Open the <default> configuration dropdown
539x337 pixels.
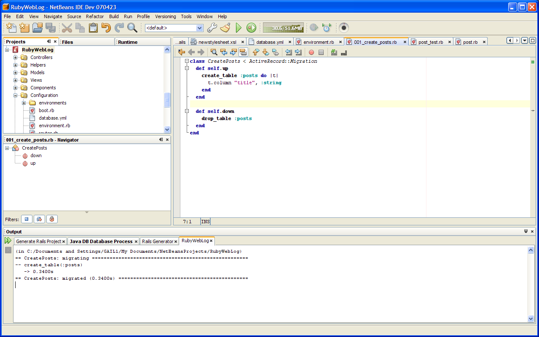click(200, 28)
